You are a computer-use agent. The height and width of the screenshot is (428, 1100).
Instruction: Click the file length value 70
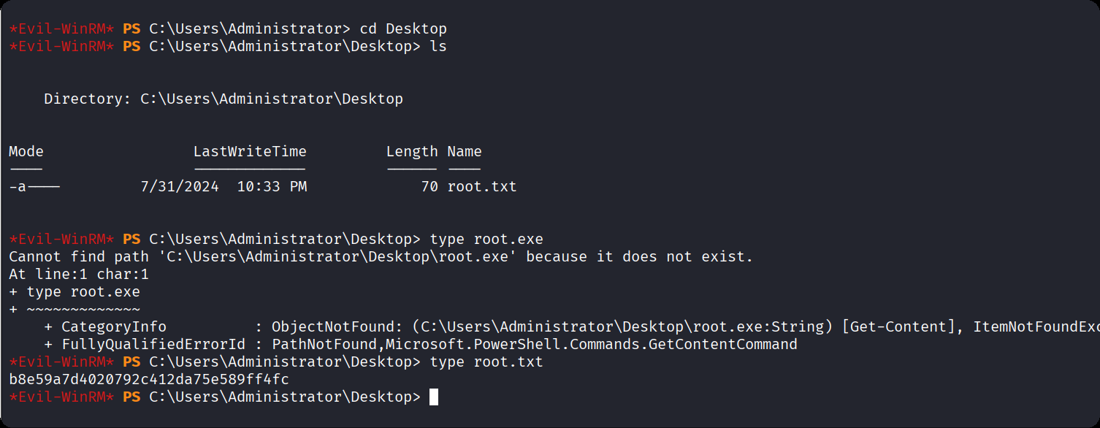coord(429,187)
